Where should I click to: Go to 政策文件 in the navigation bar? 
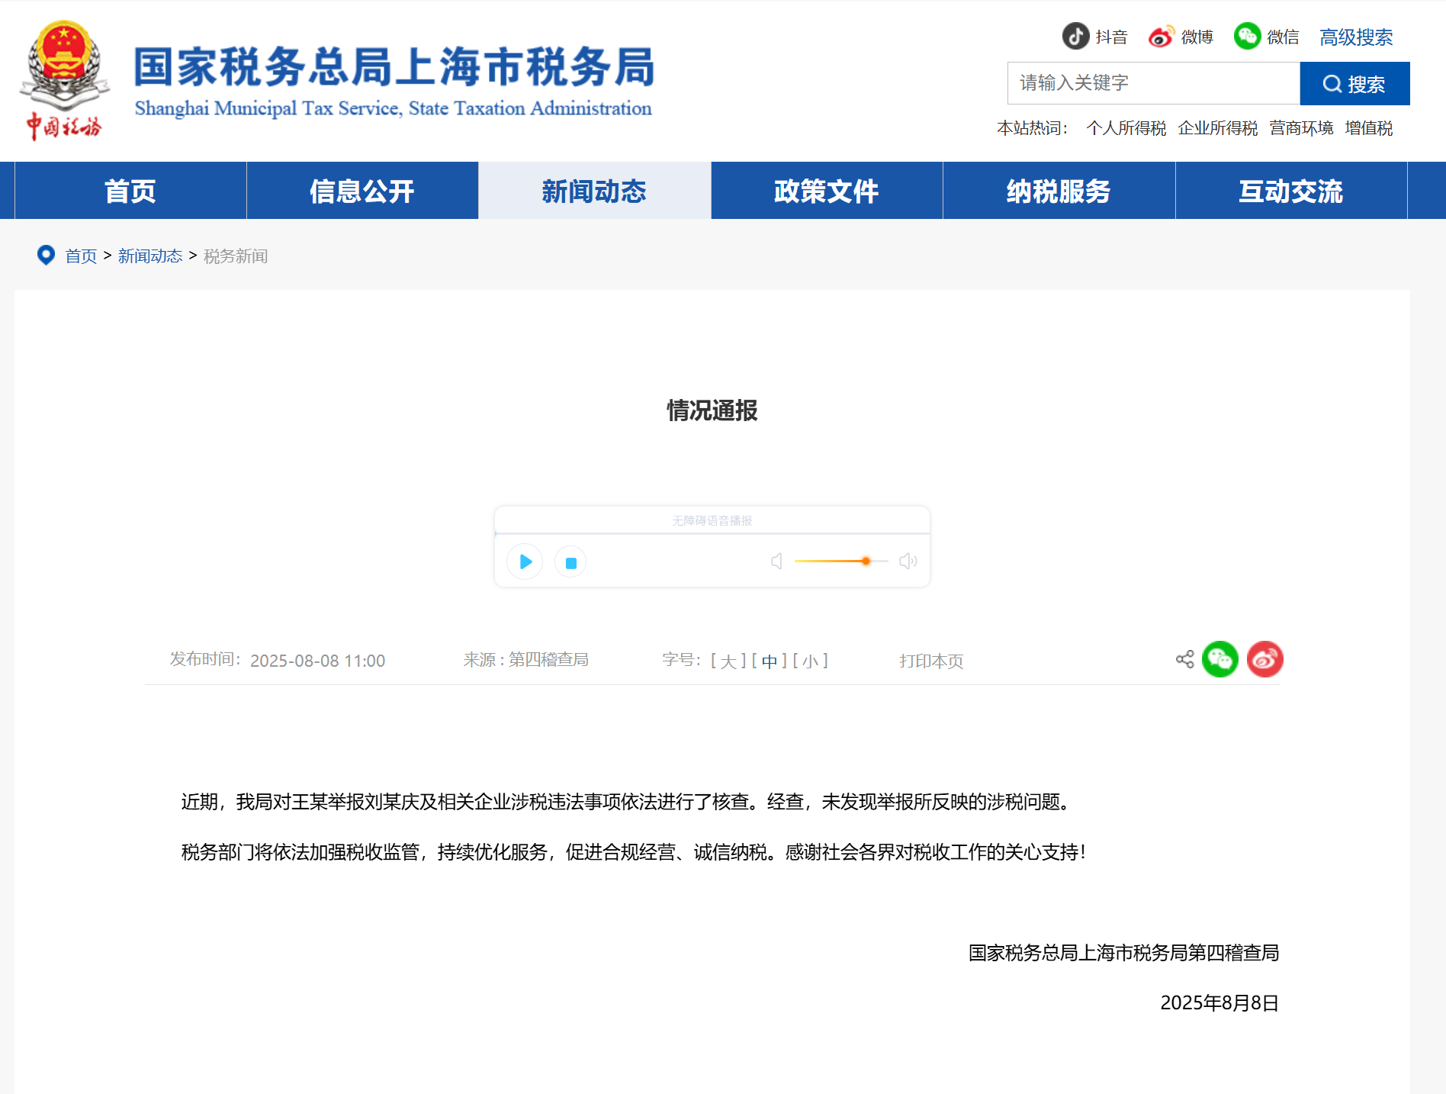827,191
